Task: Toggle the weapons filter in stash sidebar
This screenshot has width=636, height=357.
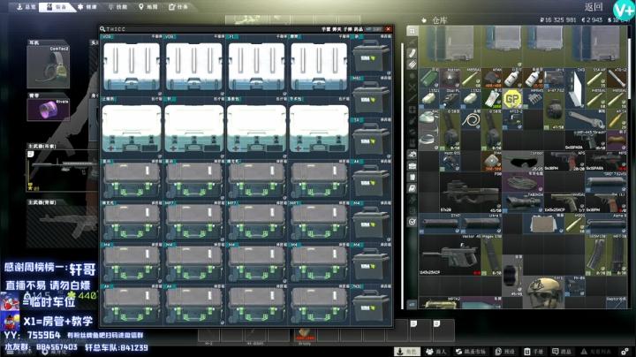Action: click(x=413, y=42)
